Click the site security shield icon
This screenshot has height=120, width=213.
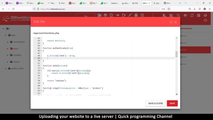pyautogui.click(x=34, y=9)
